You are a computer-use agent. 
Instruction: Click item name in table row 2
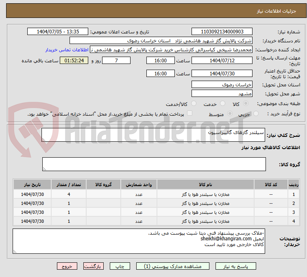(206, 203)
